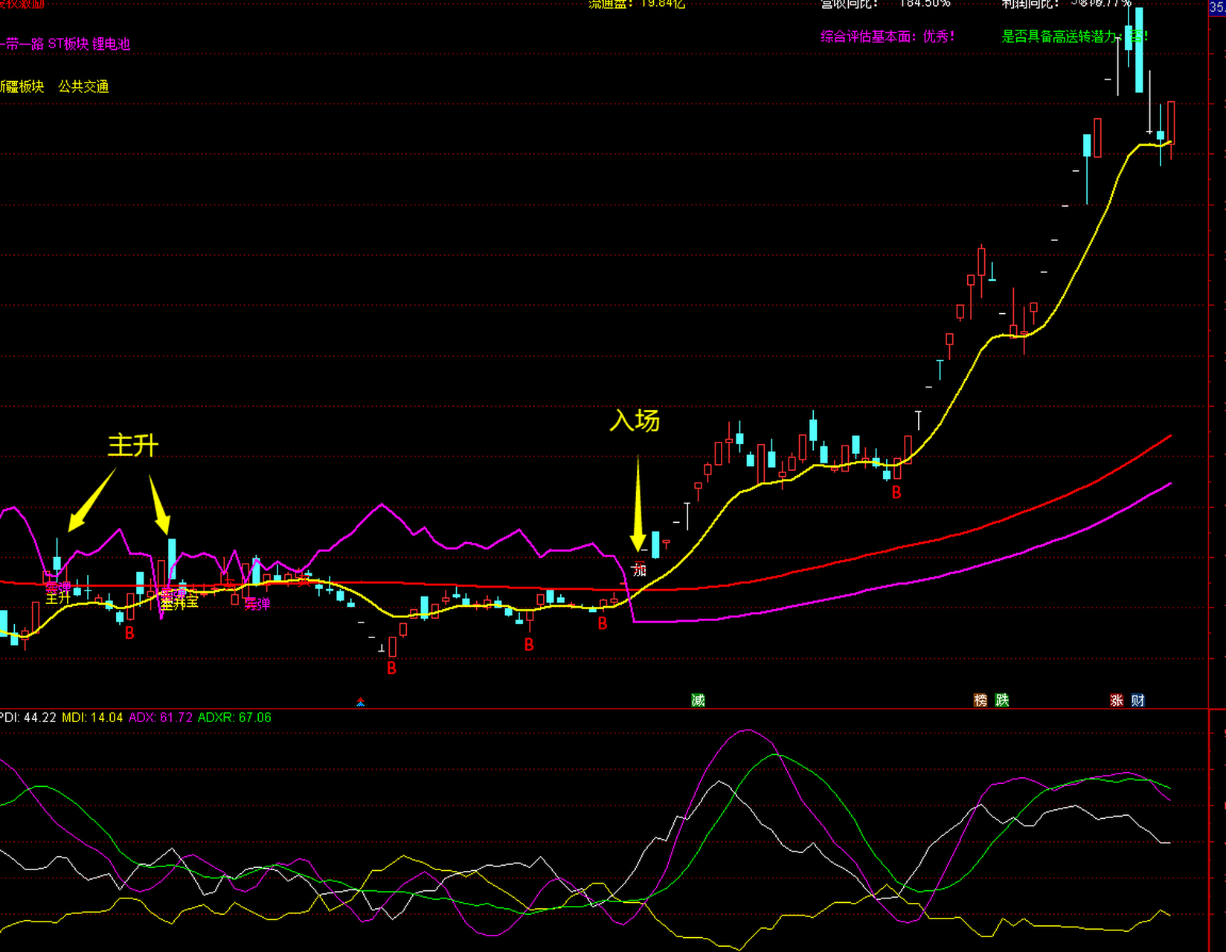Click the blue 财 marker icon
1226x952 pixels.
[x=1138, y=700]
